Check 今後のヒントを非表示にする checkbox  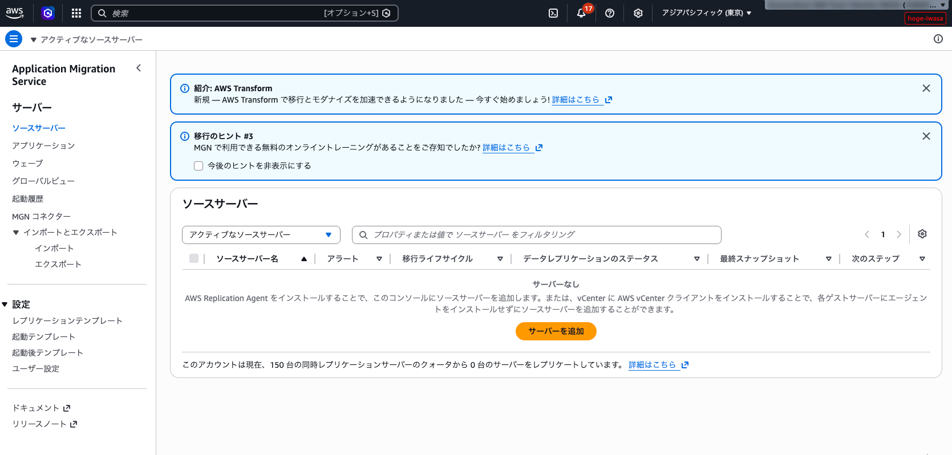198,166
